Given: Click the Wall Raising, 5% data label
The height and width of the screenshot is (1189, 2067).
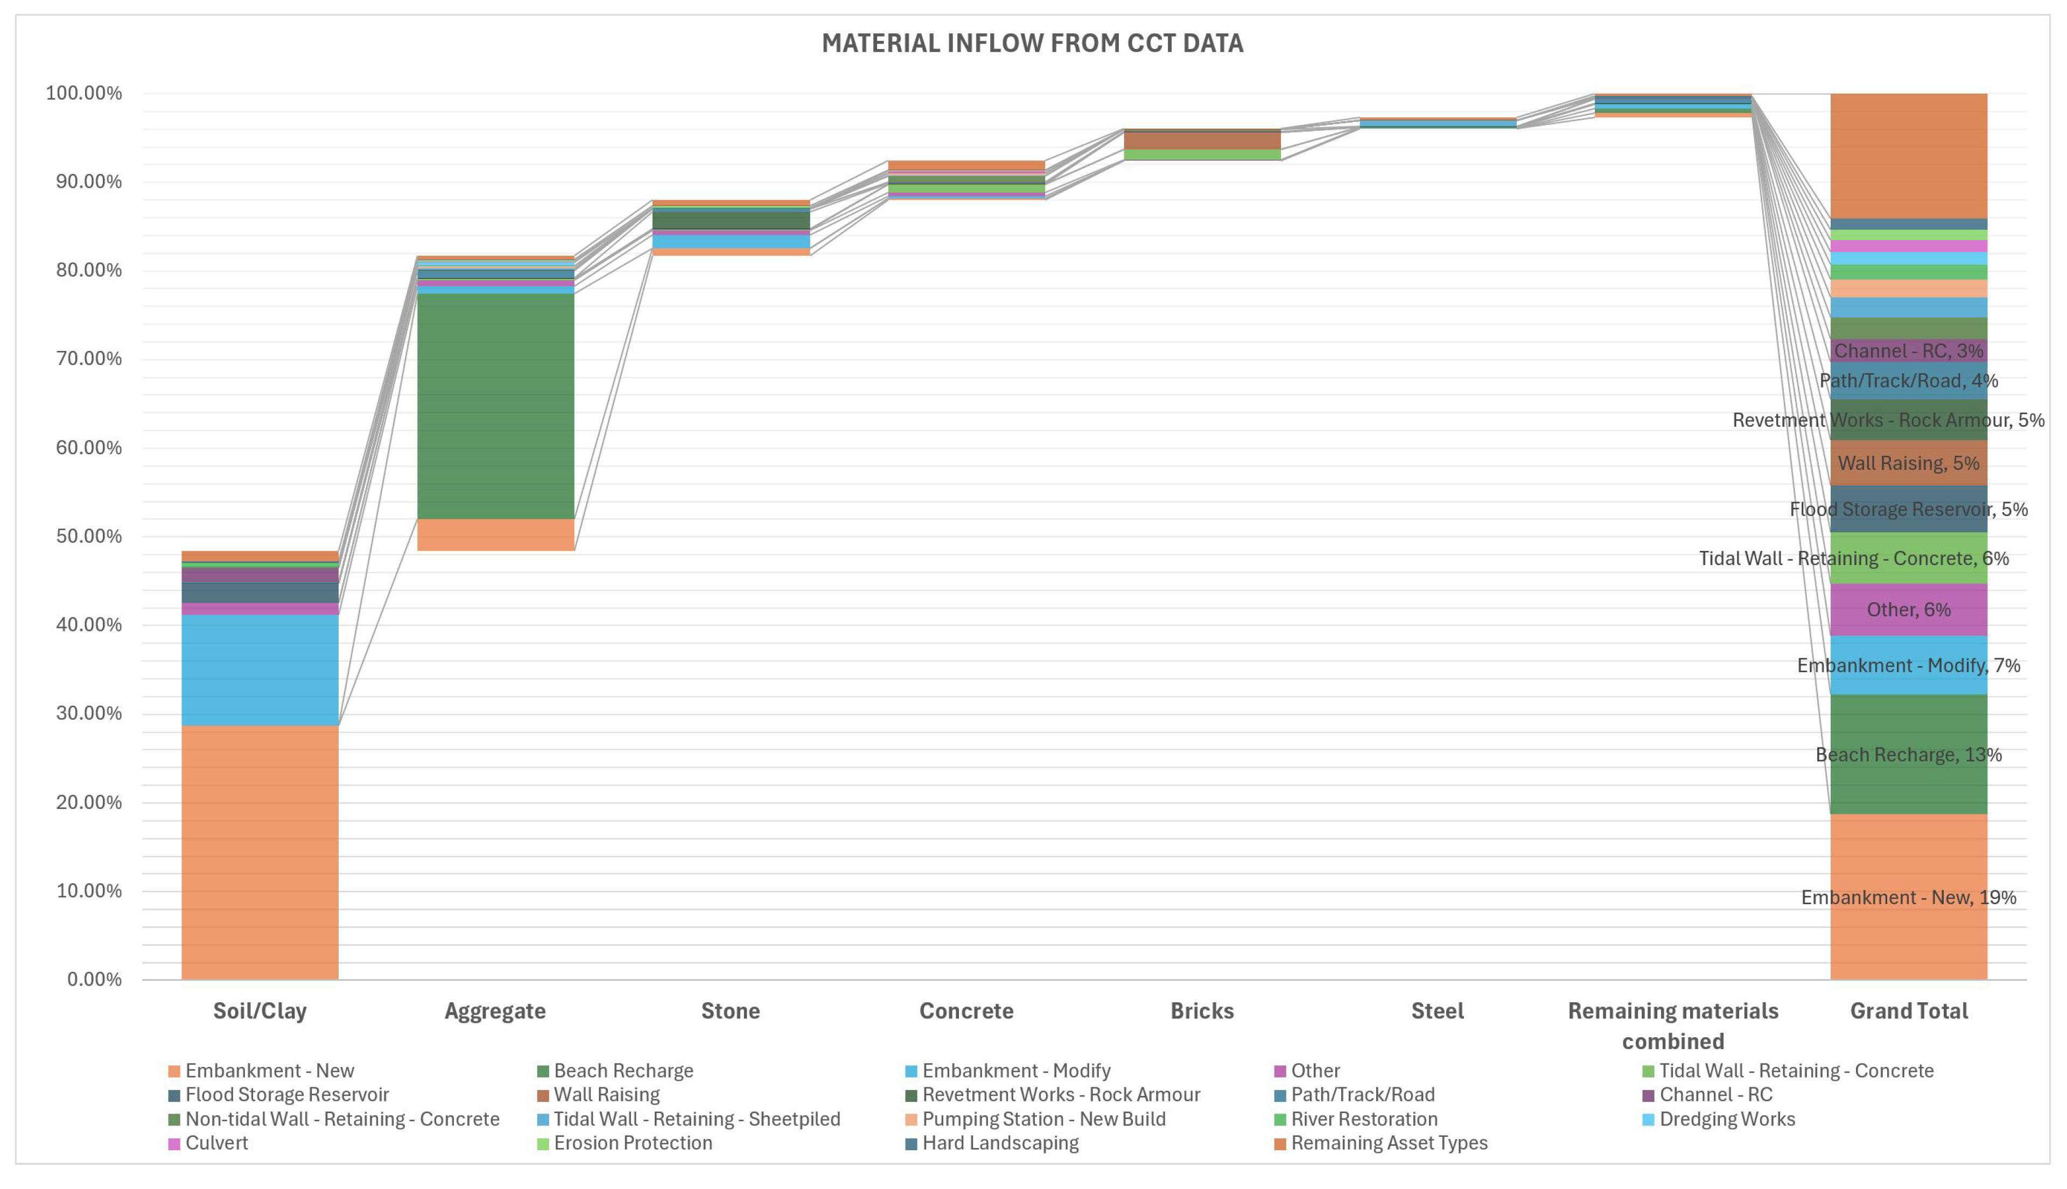Looking at the screenshot, I should click(x=1909, y=463).
